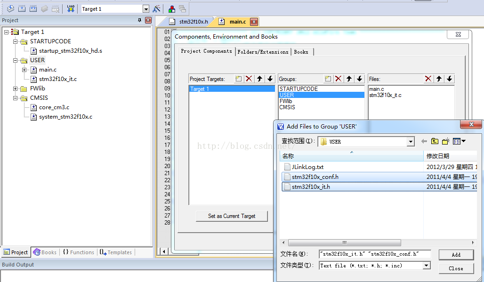
Task: Select the Project Components tab
Action: [206, 51]
